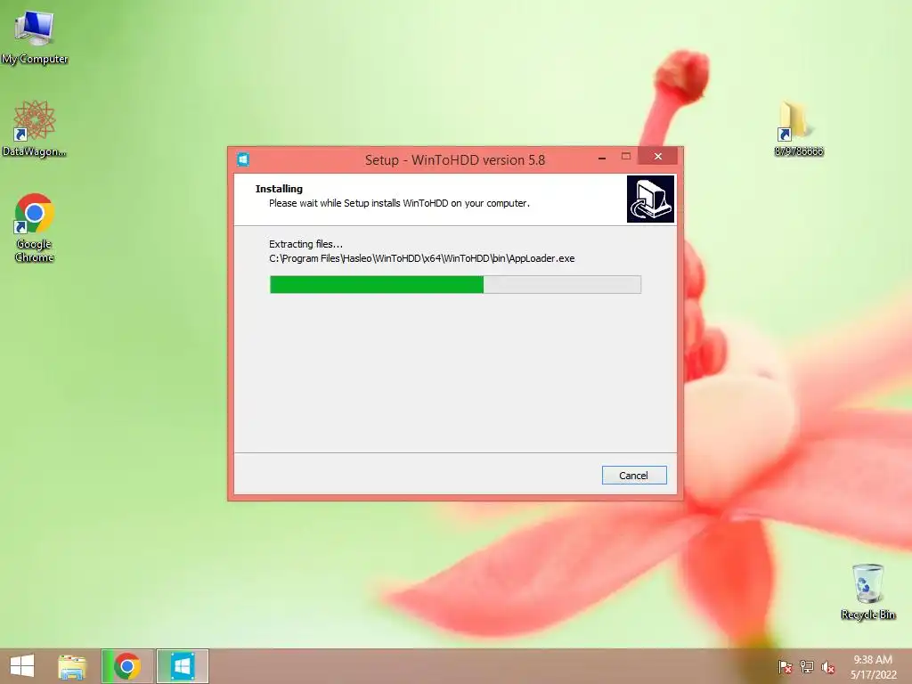912x684 pixels.
Task: Open the clock showing 9:38 AM
Action: [x=873, y=667]
